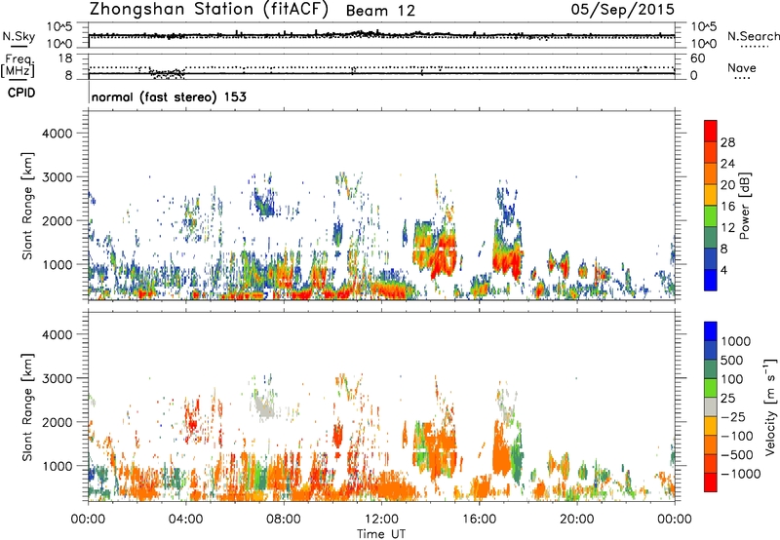Click the "18" tick on frequency axis
780x540 pixels.
(x=64, y=58)
